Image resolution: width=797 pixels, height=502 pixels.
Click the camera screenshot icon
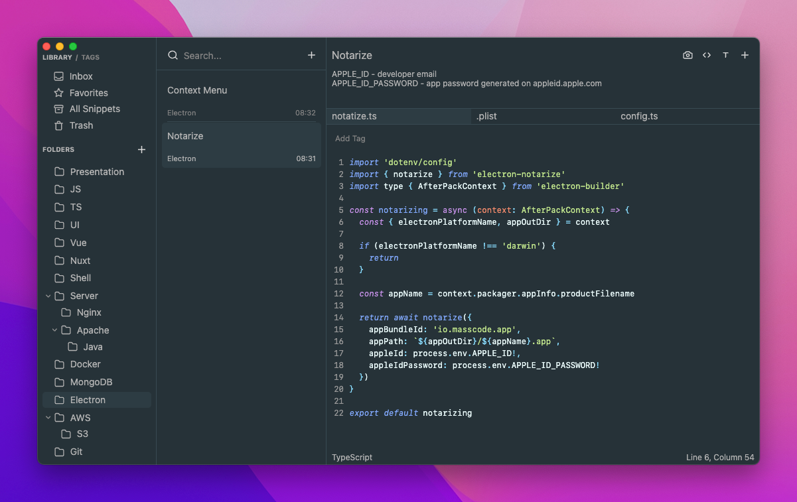point(688,56)
